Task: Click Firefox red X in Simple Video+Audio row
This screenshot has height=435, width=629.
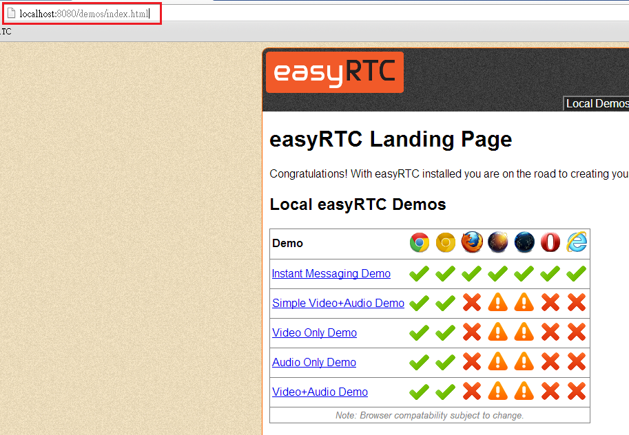Action: (472, 303)
